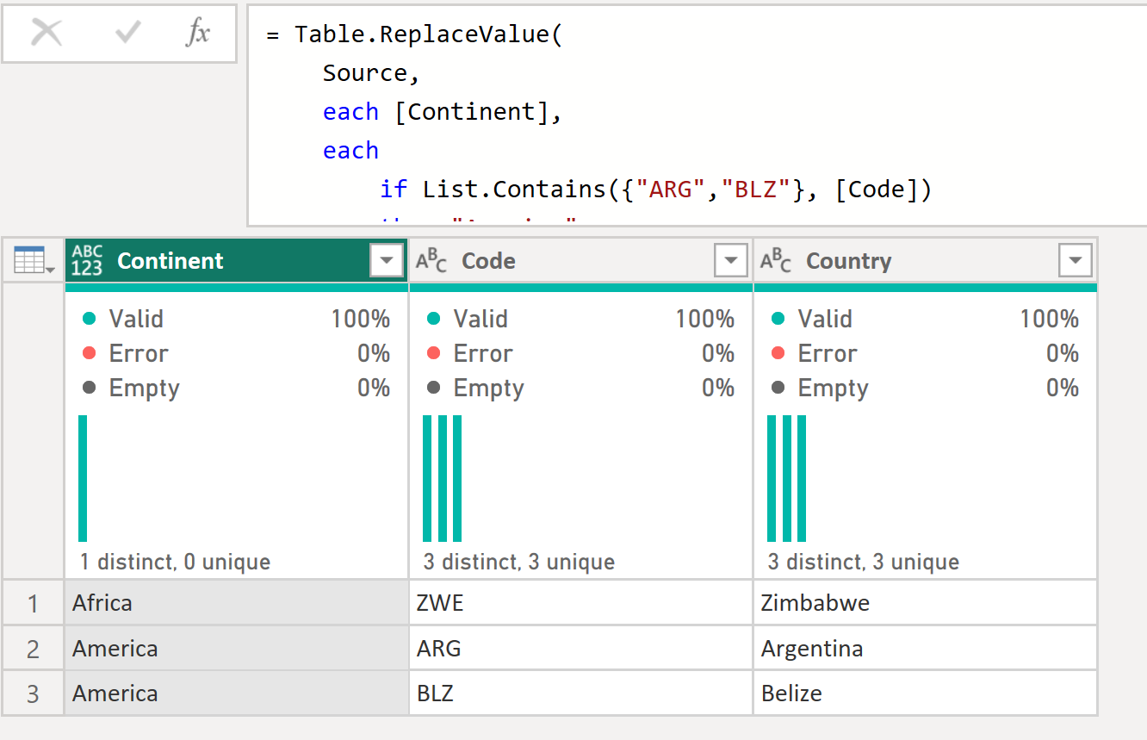The image size is (1147, 740).
Task: Click Empty 0% quality in Continent column
Action: [236, 388]
